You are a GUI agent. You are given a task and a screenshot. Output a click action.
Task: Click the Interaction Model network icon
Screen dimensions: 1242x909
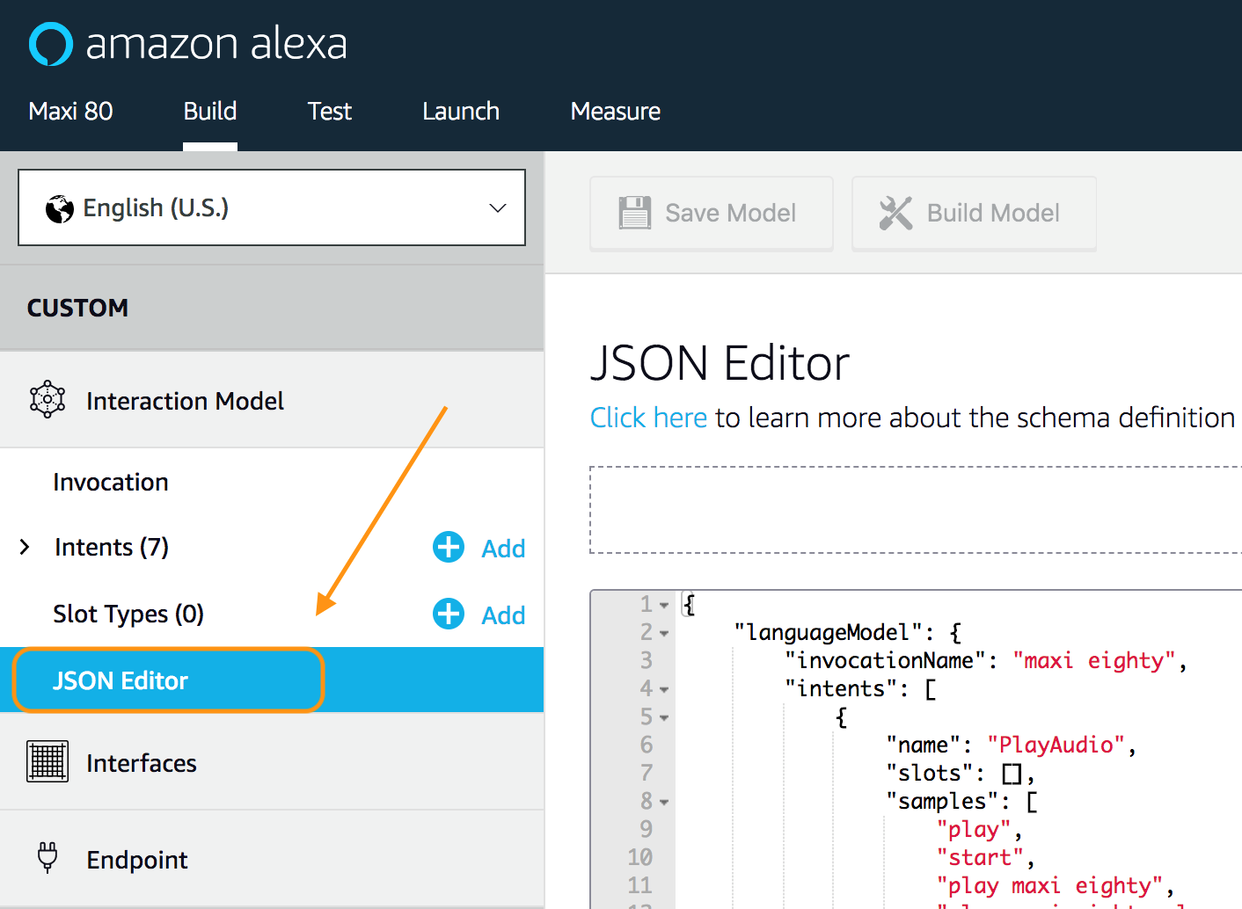[x=47, y=400]
